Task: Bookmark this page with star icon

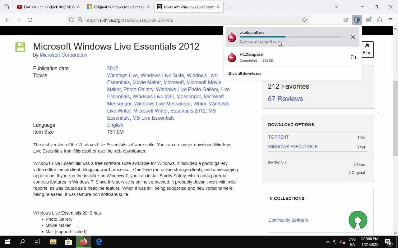Action: (x=304, y=20)
